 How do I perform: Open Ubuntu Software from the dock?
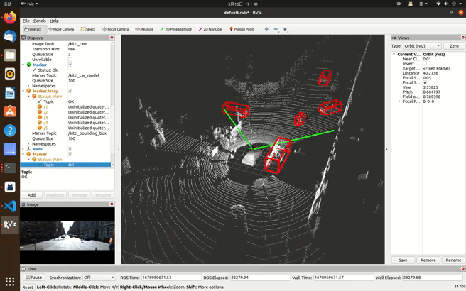pos(10,111)
